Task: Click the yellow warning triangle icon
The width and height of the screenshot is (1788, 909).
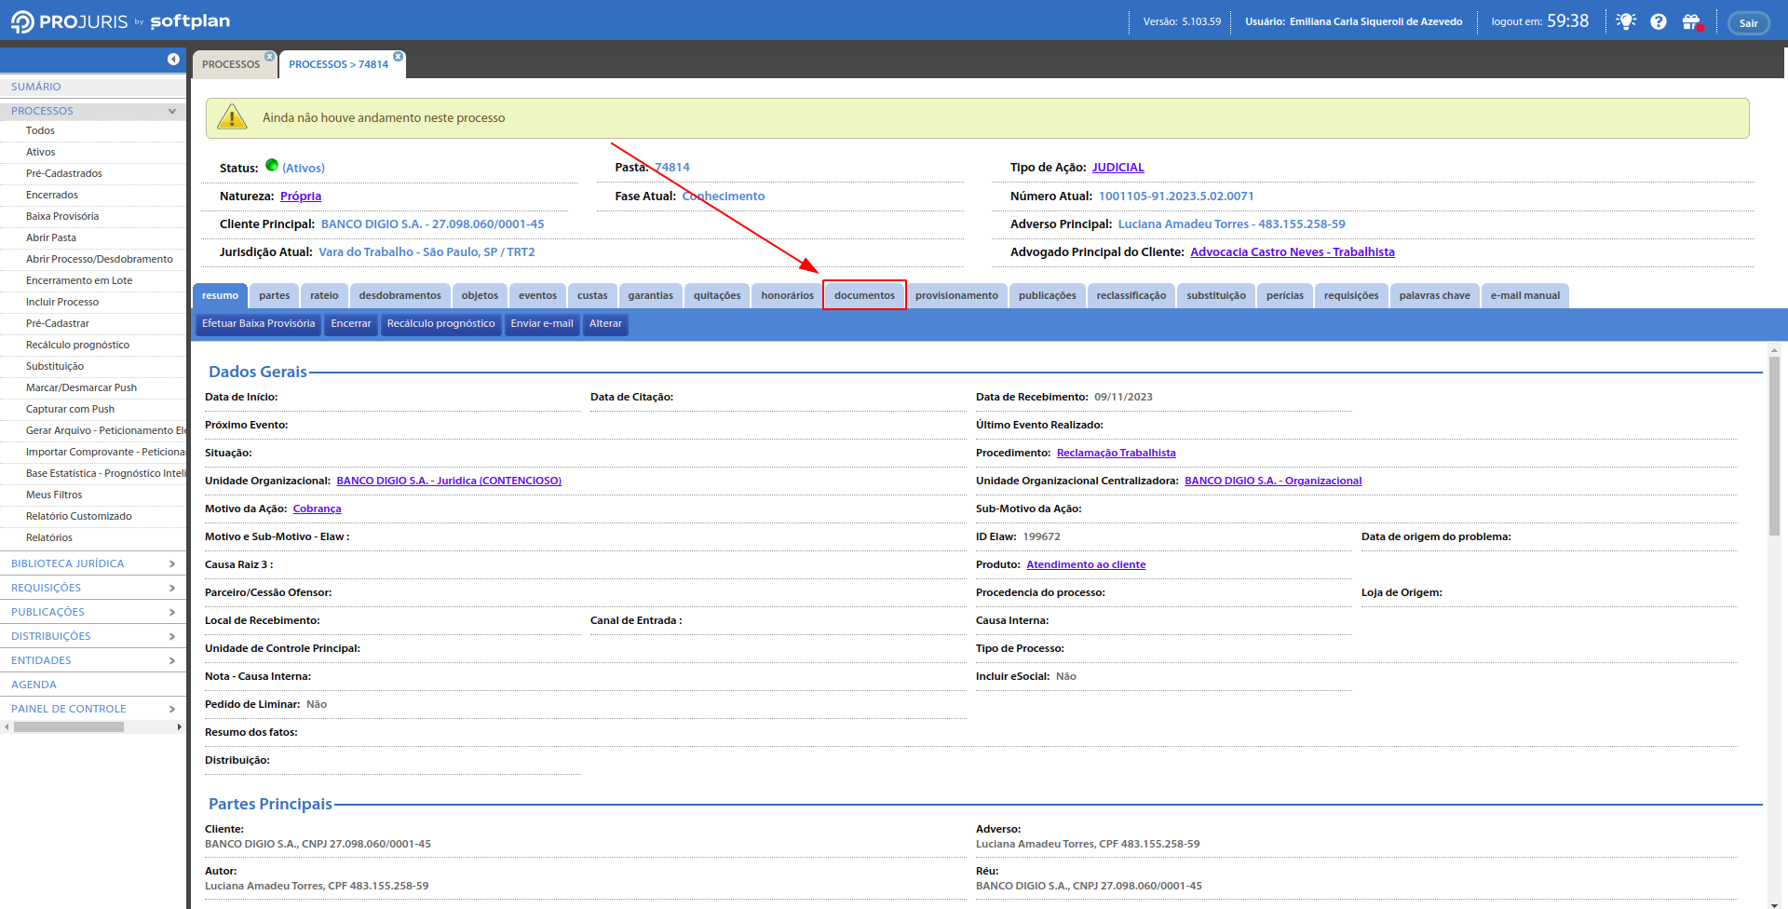Action: point(232,117)
